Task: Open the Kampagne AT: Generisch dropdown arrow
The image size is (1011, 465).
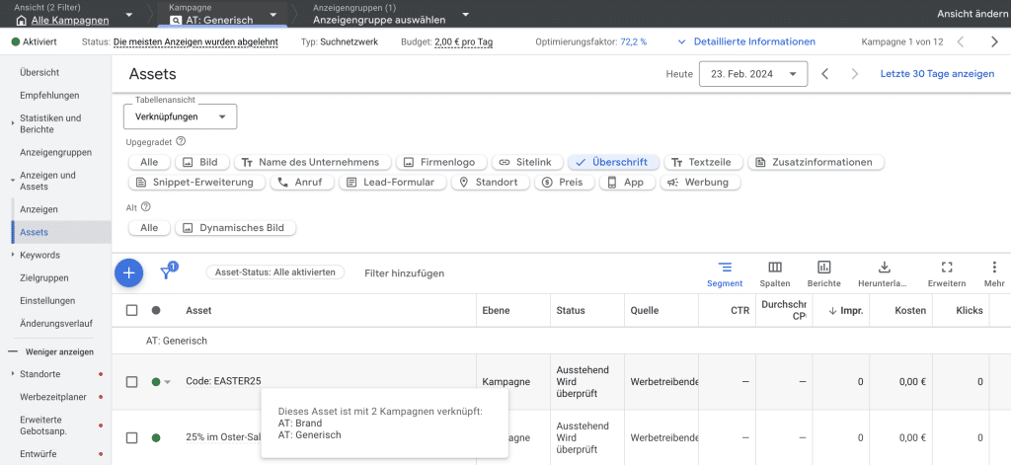Action: [x=273, y=15]
